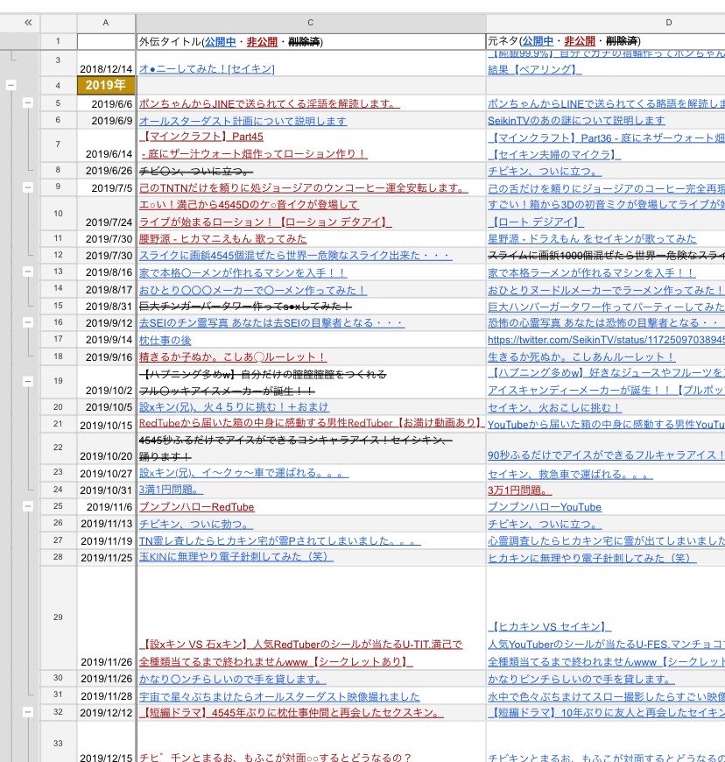Open the red 3万1円問題。 link in column D
This screenshot has height=762, width=725.
pyautogui.click(x=519, y=490)
